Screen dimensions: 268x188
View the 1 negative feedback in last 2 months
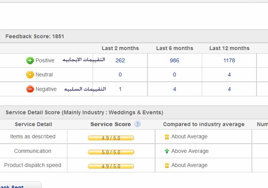[120, 89]
